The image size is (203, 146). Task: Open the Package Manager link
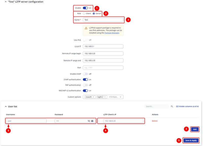[x=112, y=33]
